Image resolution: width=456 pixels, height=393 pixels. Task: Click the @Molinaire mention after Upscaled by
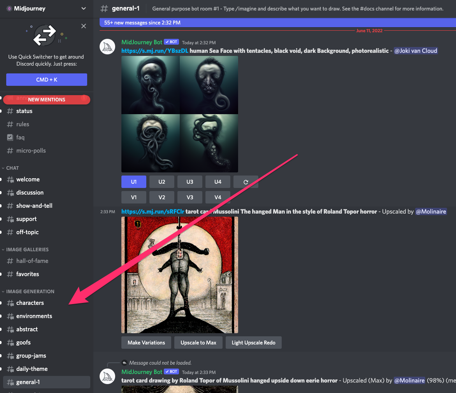(431, 212)
